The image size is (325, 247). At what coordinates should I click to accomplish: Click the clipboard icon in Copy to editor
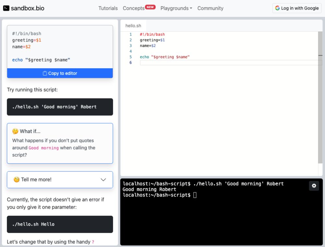coord(45,73)
